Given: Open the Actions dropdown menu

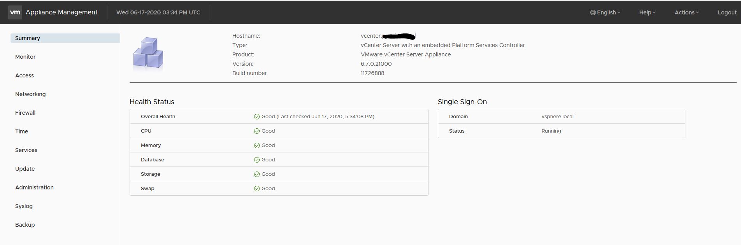Looking at the screenshot, I should tap(687, 12).
